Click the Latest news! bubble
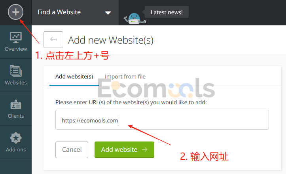Image resolution: width=286 pixels, height=174 pixels. pyautogui.click(x=167, y=12)
